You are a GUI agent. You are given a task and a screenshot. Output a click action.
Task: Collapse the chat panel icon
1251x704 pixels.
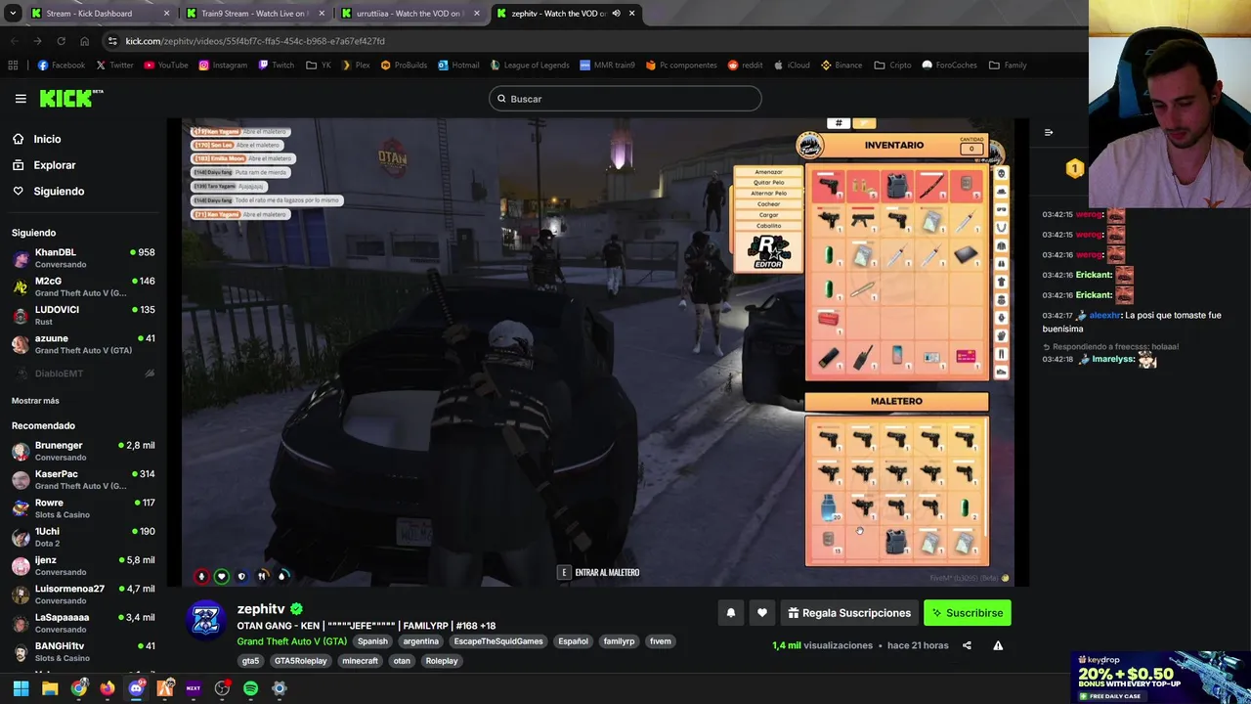coord(1049,132)
